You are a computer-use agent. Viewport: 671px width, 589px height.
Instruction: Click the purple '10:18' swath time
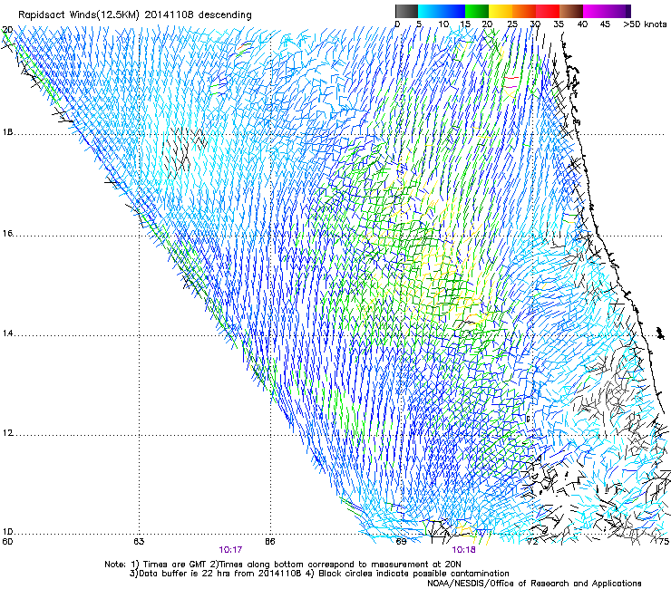coord(463,550)
